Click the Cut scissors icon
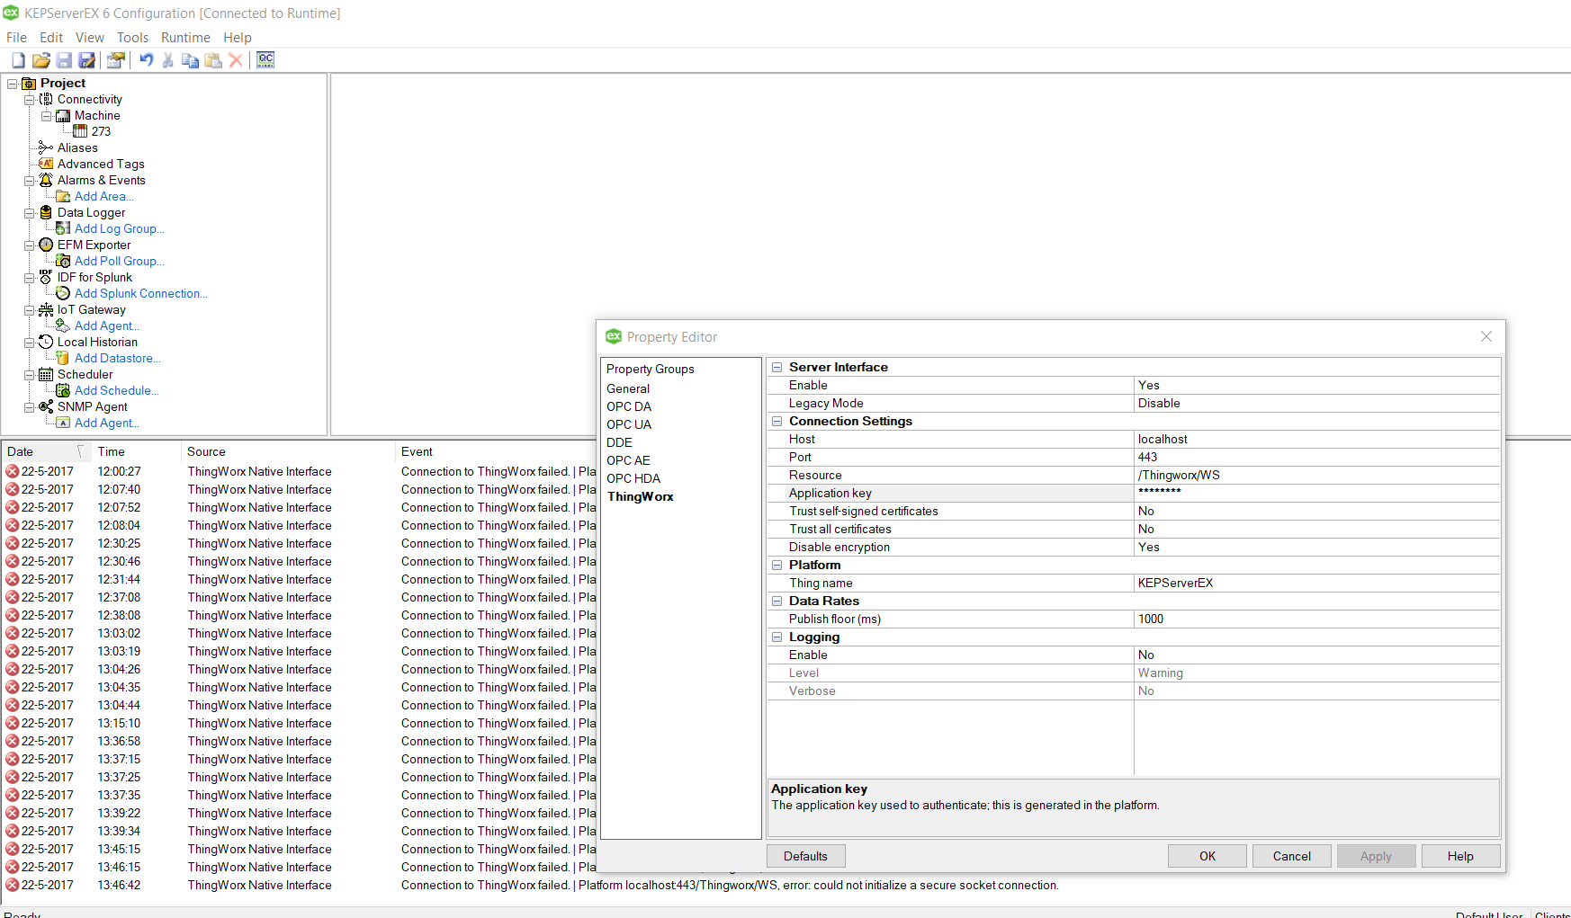 coord(167,60)
